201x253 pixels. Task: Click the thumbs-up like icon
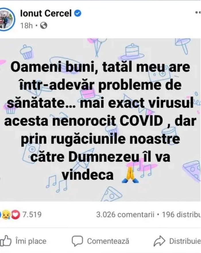click(6, 241)
